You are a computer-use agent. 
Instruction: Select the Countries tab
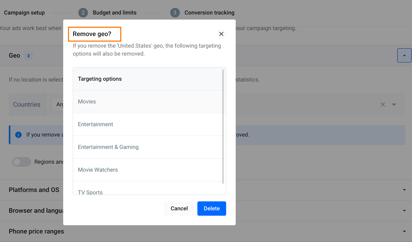pyautogui.click(x=27, y=104)
